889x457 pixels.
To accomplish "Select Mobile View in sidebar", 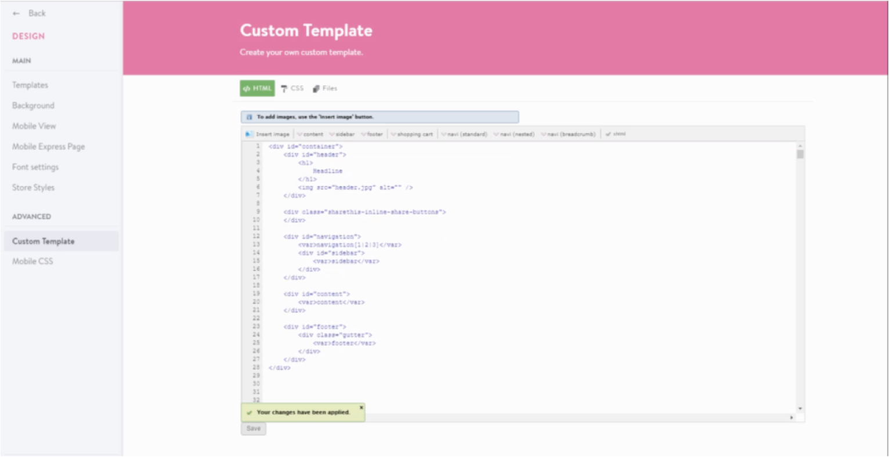I will tap(34, 126).
